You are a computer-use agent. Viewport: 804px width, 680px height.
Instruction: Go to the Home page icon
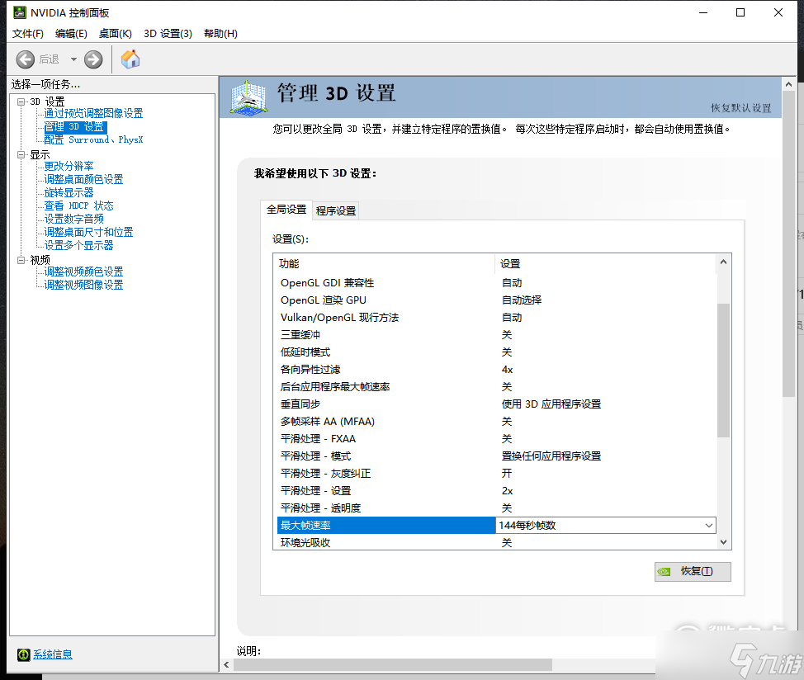[x=130, y=59]
